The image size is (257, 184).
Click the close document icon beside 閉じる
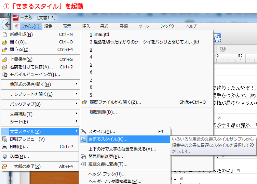point(5,50)
